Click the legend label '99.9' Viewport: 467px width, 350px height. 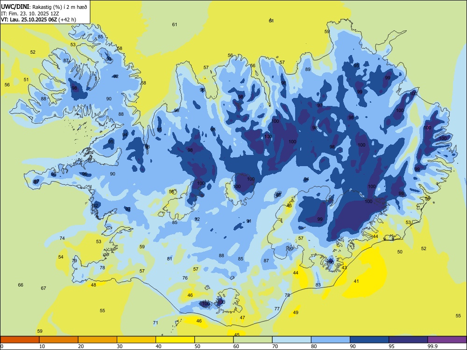tap(432, 346)
